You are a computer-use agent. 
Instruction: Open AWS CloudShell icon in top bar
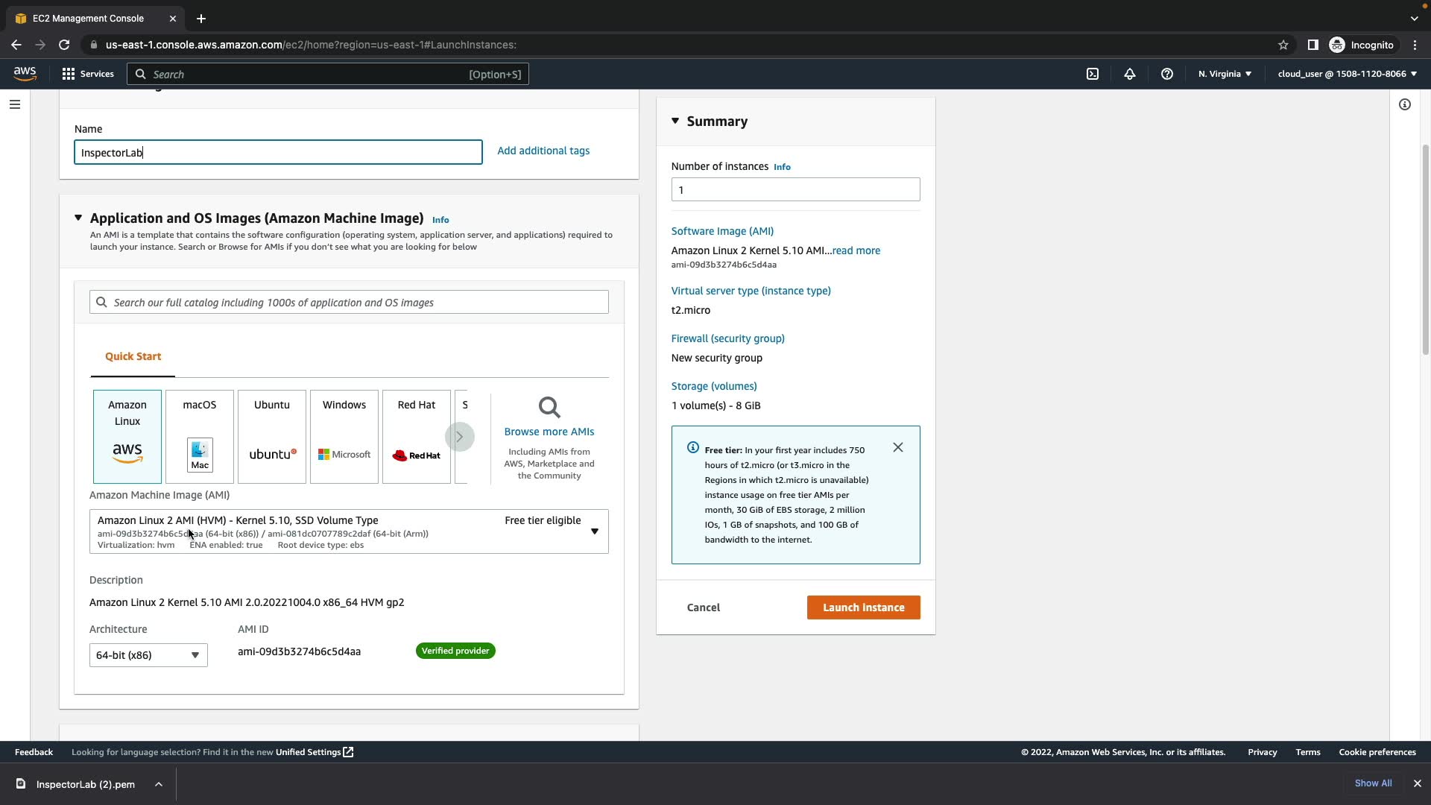(1093, 74)
